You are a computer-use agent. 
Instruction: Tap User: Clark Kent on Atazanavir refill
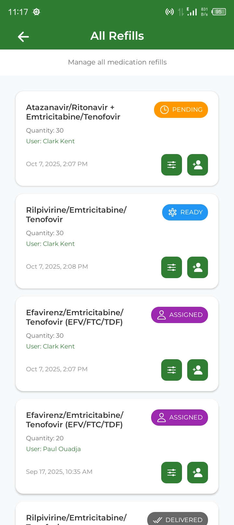(x=50, y=141)
